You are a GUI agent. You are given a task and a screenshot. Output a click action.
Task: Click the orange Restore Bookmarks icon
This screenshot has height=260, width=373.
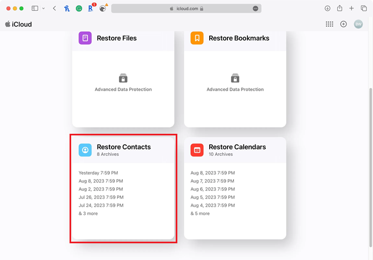tap(197, 38)
